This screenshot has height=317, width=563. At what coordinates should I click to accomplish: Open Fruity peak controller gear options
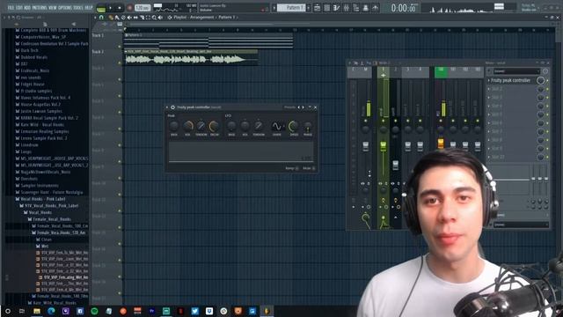172,107
